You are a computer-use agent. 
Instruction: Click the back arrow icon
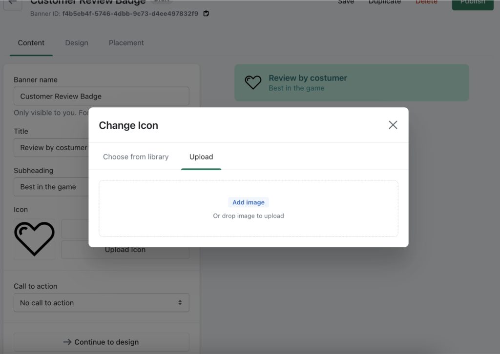point(13,2)
